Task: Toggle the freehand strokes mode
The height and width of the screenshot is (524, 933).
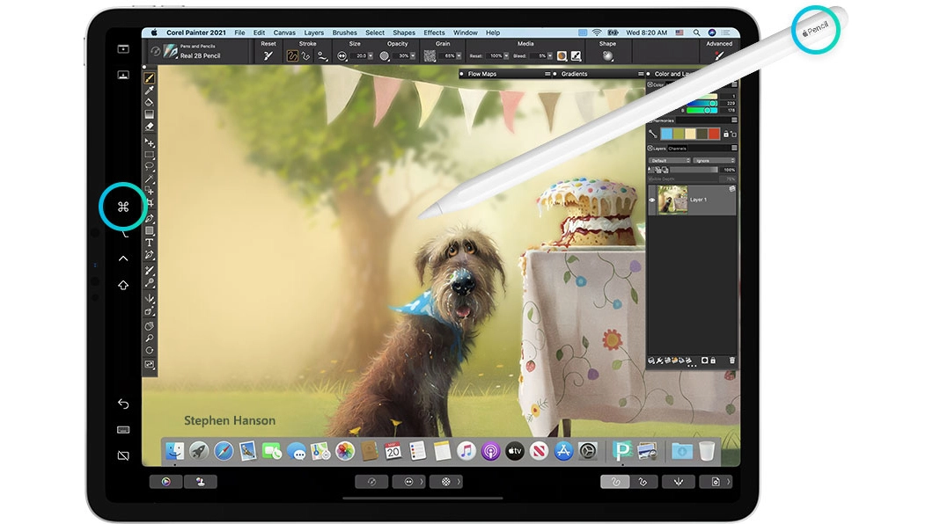Action: coord(292,56)
